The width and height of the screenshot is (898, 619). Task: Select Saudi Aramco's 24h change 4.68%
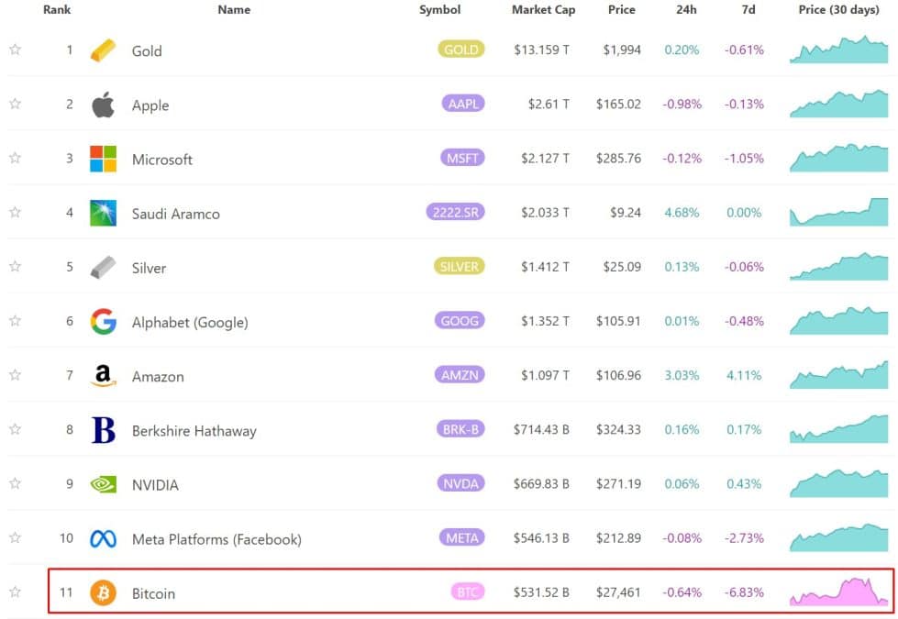pos(682,213)
